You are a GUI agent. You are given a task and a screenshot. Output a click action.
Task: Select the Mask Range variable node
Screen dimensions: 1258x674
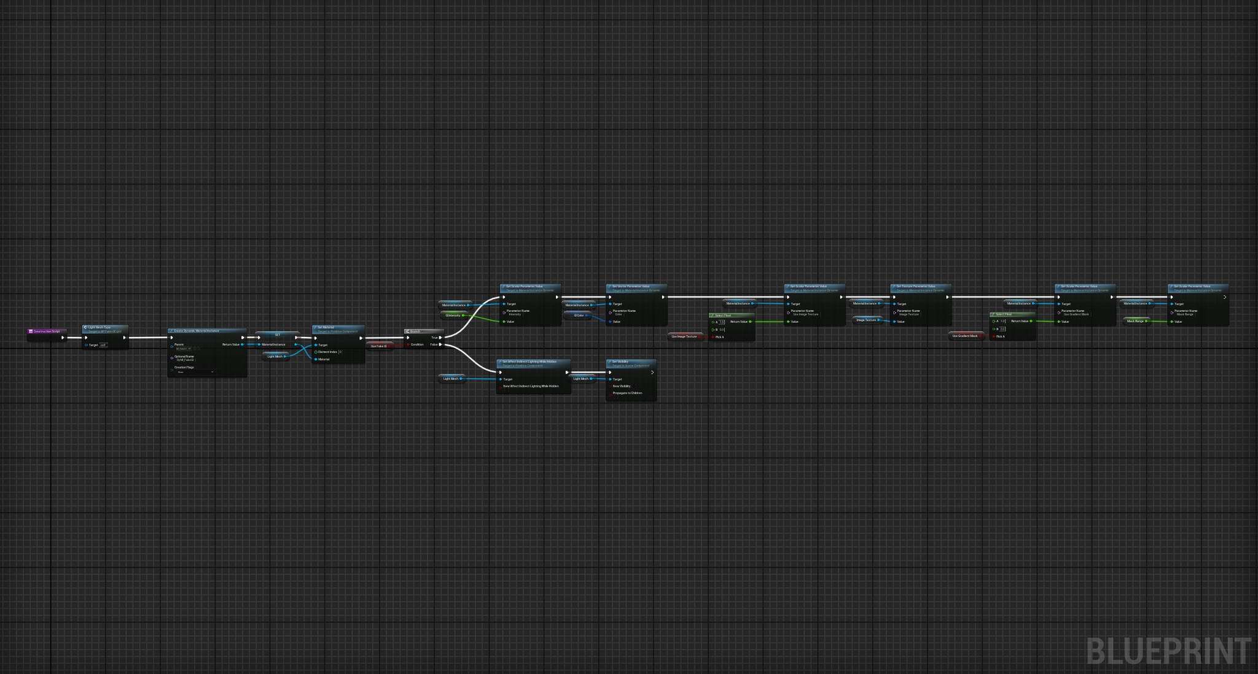(1135, 321)
